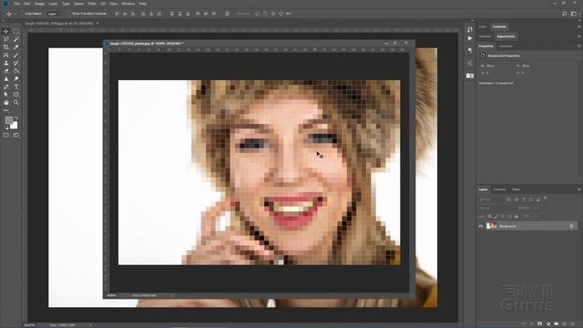This screenshot has height=328, width=583.
Task: Select the Crop tool
Action: click(x=6, y=47)
